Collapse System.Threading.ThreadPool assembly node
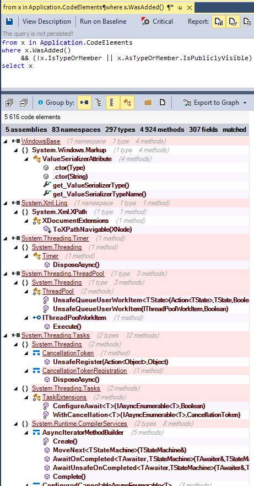The height and width of the screenshot is (486, 254). tap(6, 274)
